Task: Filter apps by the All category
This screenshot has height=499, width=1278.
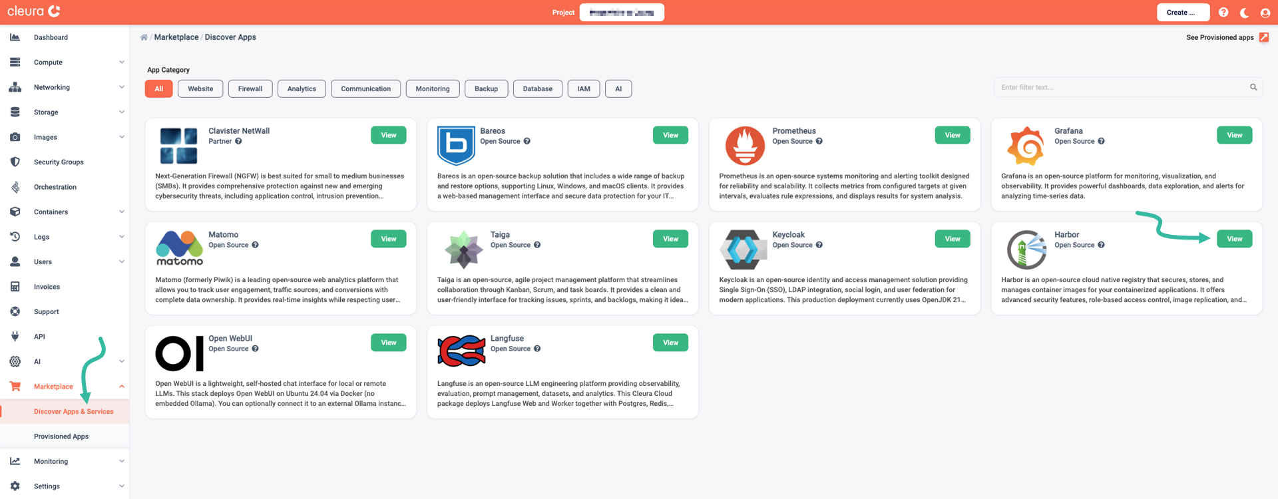Action: (158, 88)
